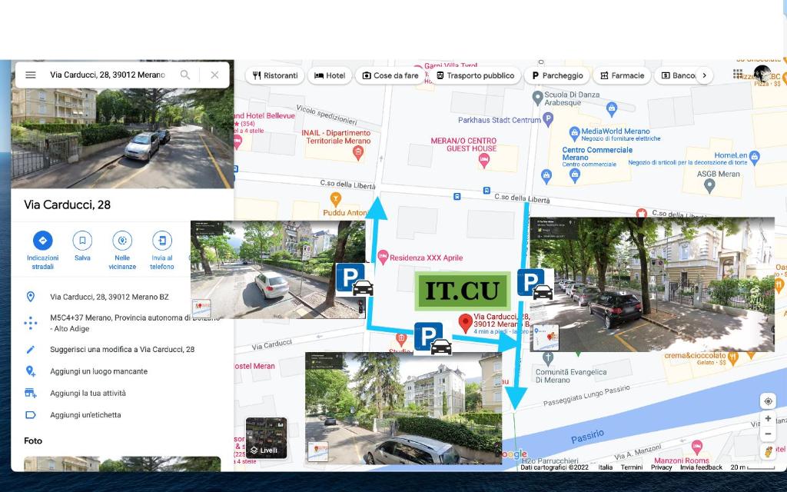
Task: Click the my location target button
Action: (x=768, y=401)
